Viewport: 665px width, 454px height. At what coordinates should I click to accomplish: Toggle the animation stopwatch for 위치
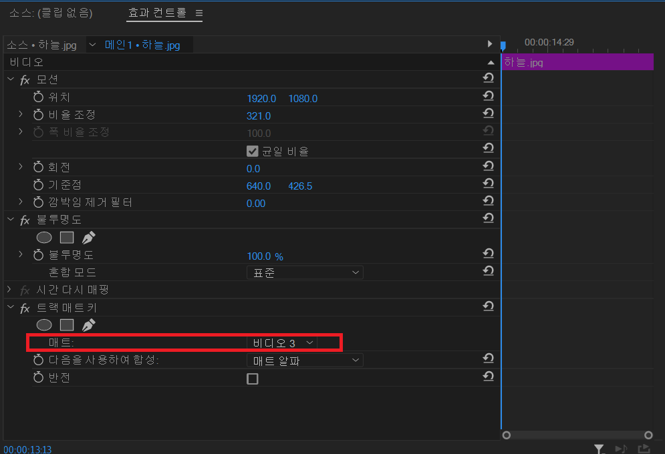coord(37,96)
